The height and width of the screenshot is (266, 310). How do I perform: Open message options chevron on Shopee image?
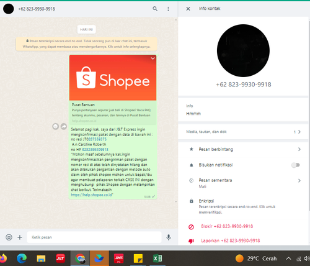click(x=153, y=58)
